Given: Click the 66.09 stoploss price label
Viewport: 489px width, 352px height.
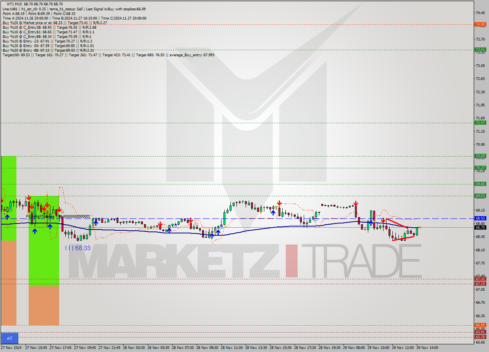Looking at the screenshot, I should tap(480, 325).
